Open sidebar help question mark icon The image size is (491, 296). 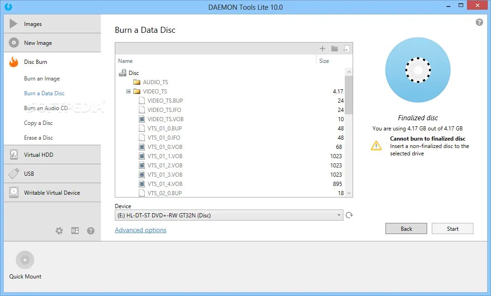tap(91, 231)
